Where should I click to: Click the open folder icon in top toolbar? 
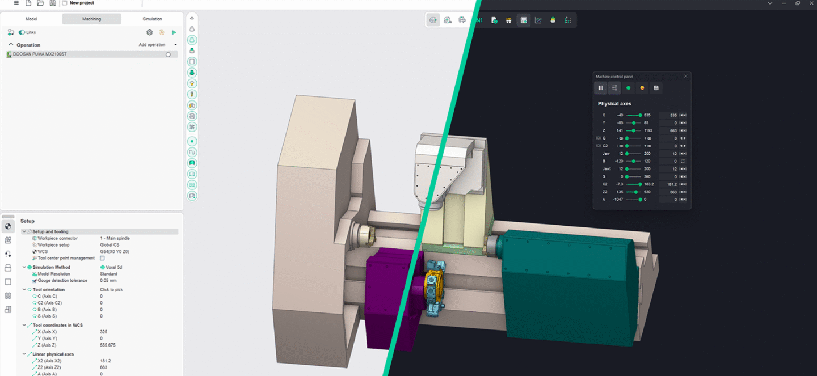[40, 3]
